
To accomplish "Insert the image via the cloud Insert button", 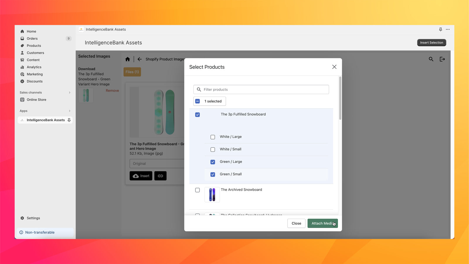I will tap(141, 176).
